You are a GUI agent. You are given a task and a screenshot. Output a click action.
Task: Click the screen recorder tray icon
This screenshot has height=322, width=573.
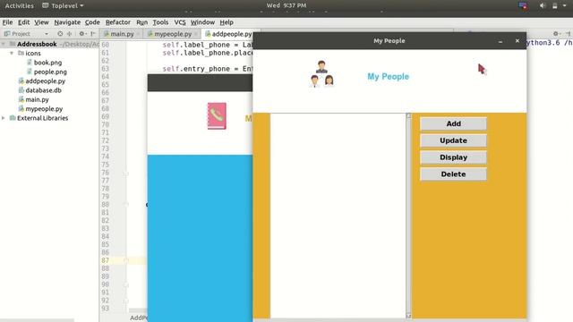(523, 6)
